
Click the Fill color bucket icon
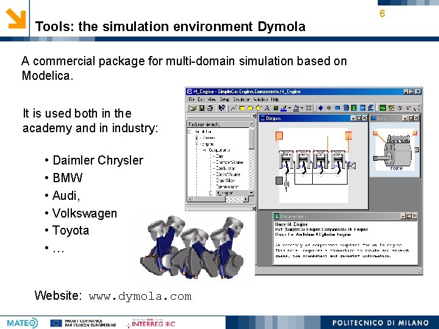coord(296,108)
